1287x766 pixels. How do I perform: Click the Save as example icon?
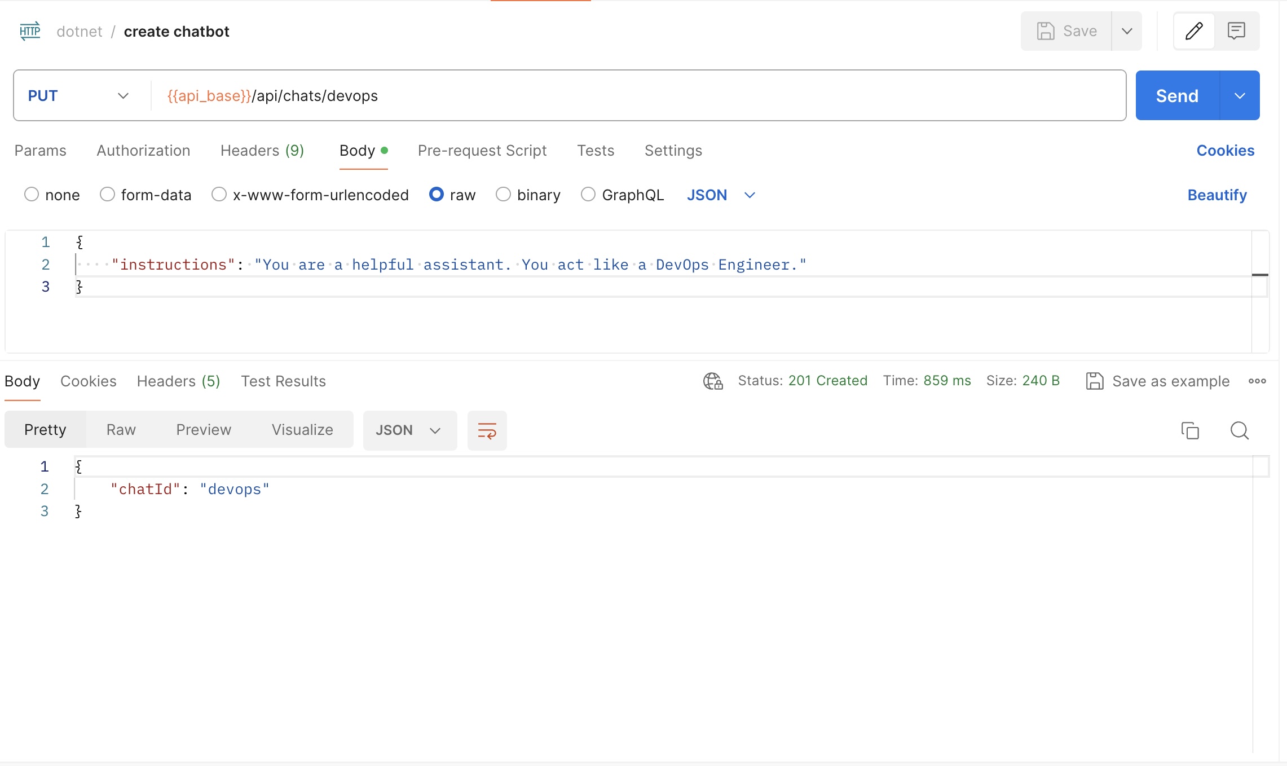[1094, 381]
